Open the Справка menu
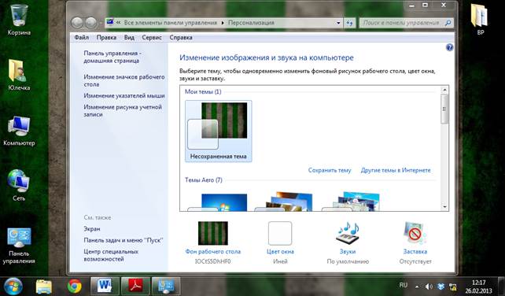This screenshot has height=296, width=505. [x=181, y=38]
